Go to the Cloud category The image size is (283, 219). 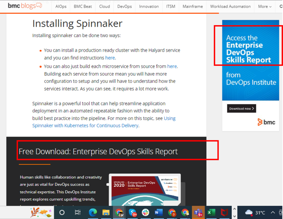click(x=104, y=7)
